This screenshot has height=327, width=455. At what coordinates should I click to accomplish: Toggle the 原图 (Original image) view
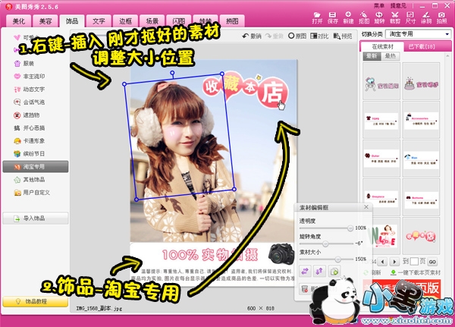tap(301, 36)
